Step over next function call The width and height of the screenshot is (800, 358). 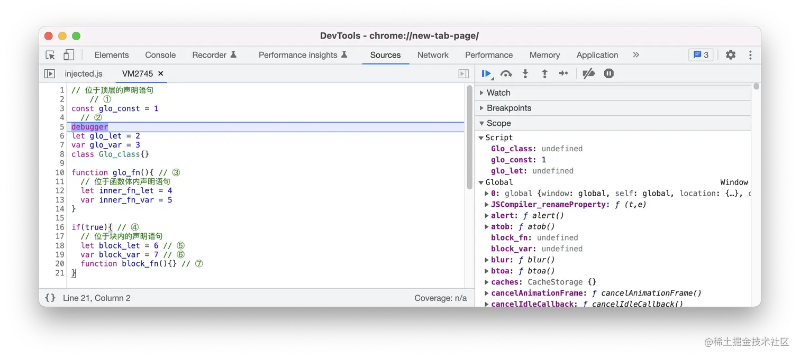506,74
